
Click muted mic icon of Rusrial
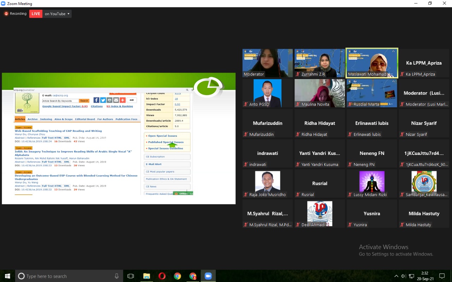coord(298,195)
